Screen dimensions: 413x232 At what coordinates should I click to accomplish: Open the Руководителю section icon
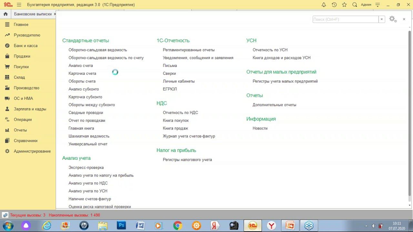7,35
